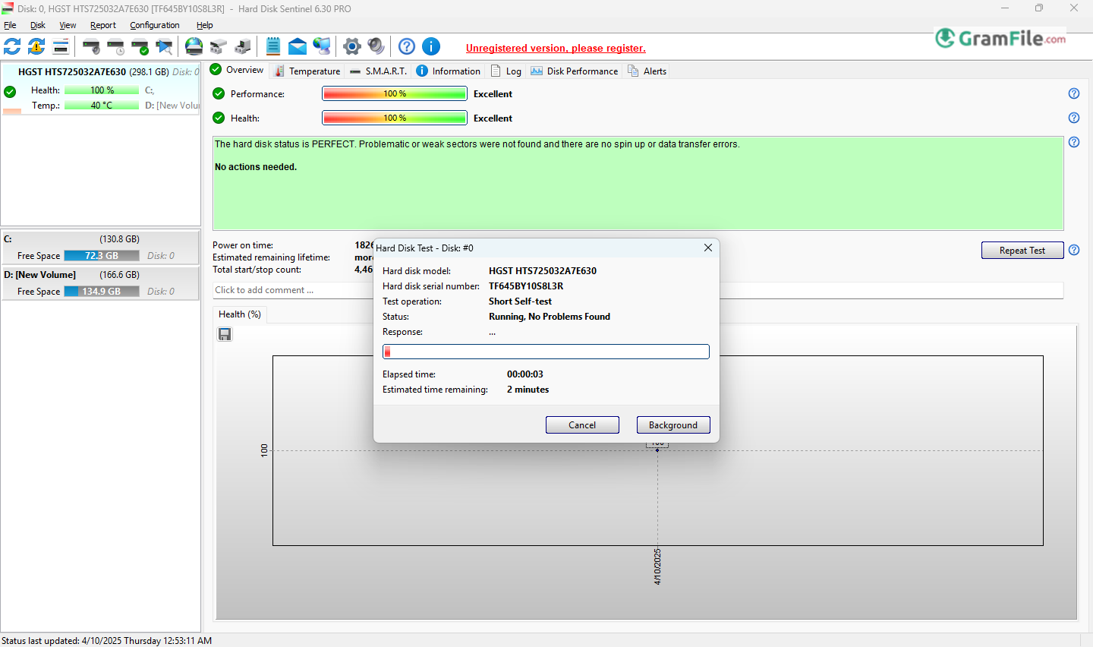This screenshot has width=1093, height=647.
Task: Click the 4/10/2025 data point on health graph
Action: coord(657,450)
